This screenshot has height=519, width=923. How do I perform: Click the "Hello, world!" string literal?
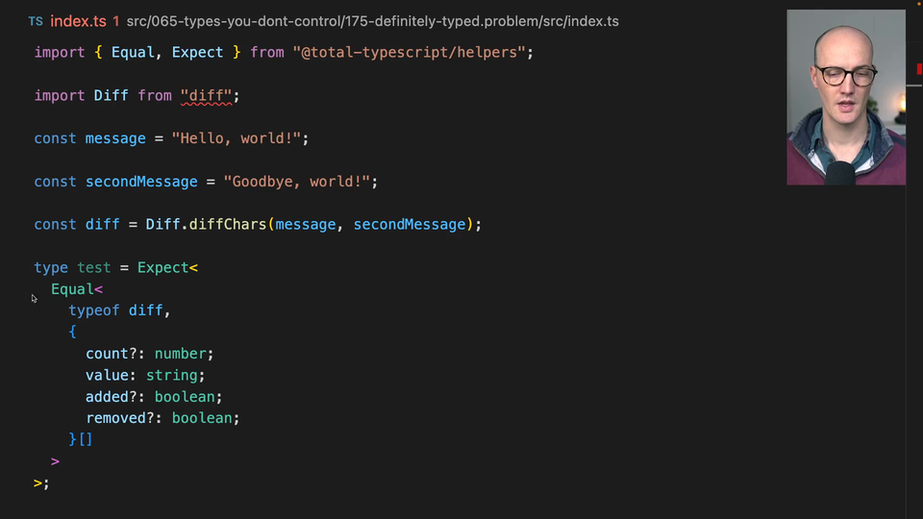pyautogui.click(x=237, y=139)
